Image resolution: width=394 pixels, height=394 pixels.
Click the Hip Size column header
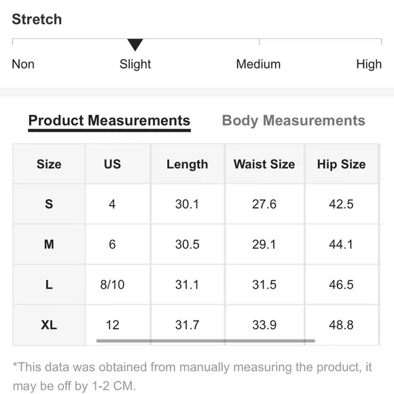[342, 164]
